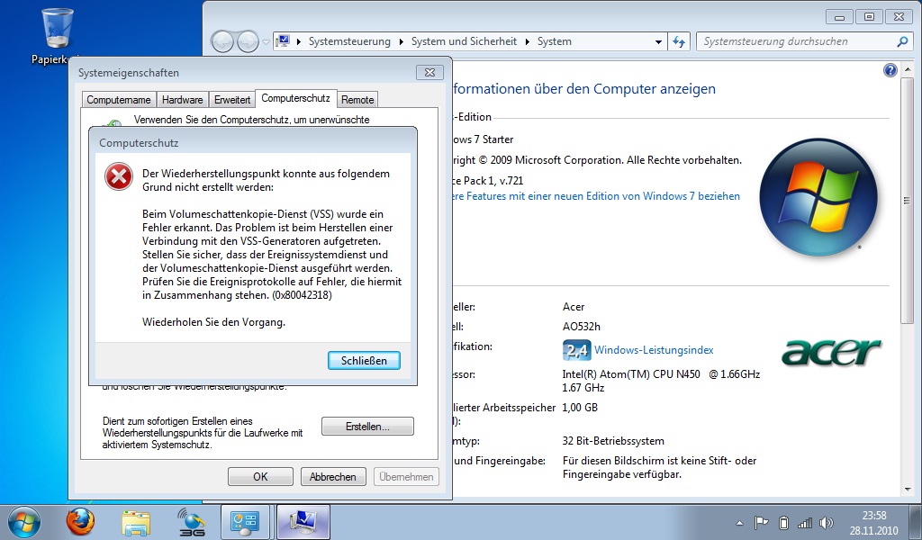
Task: Switch to the Systemeigenschaften taskbar button
Action: click(303, 522)
